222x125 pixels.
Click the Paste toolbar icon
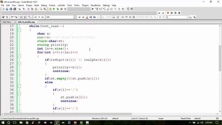pyautogui.click(x=36, y=9)
